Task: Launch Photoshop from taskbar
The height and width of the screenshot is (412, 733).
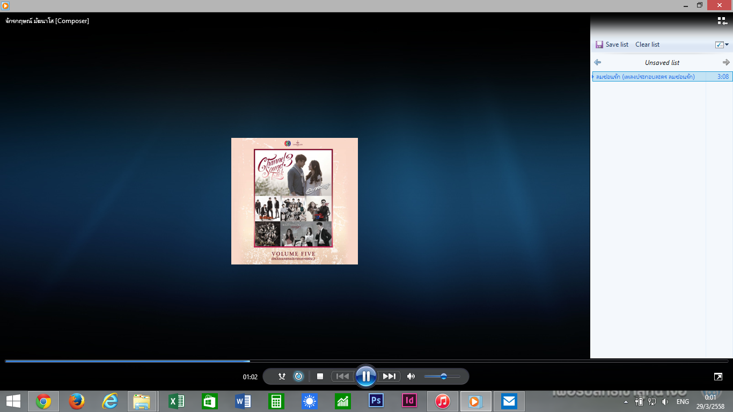Action: pos(376,401)
